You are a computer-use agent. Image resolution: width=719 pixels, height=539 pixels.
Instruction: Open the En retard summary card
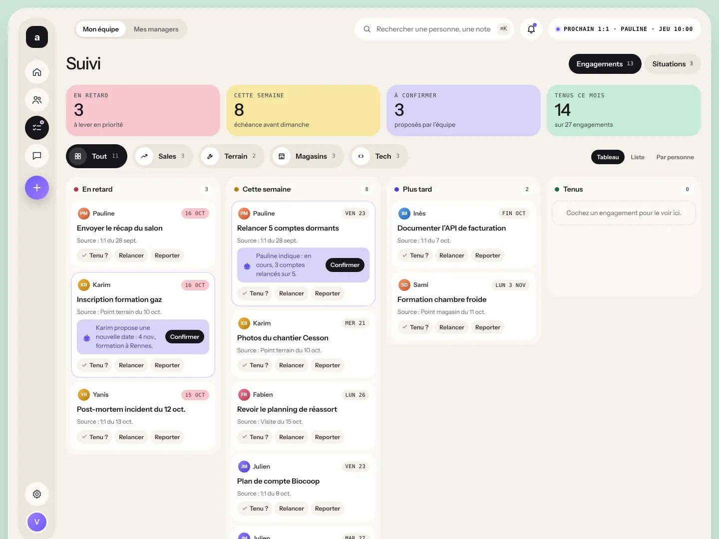point(143,110)
